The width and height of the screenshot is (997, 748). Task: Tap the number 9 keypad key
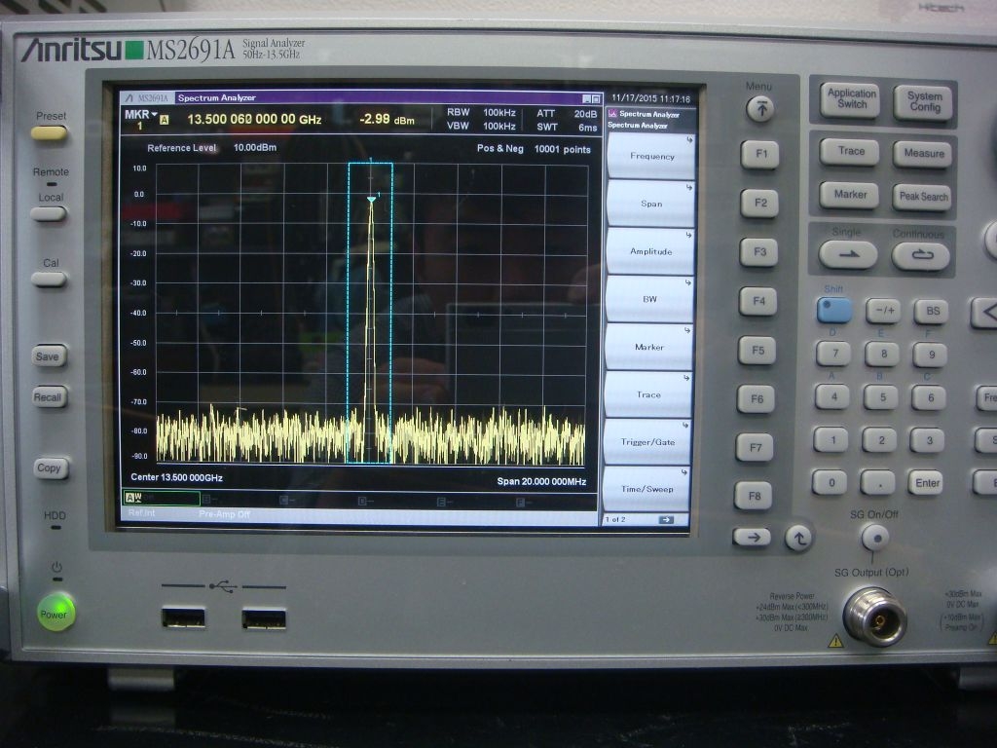coord(931,355)
